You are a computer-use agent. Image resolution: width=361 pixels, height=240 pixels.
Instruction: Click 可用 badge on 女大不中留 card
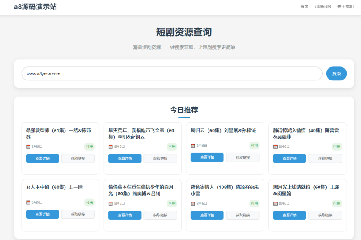(89, 202)
